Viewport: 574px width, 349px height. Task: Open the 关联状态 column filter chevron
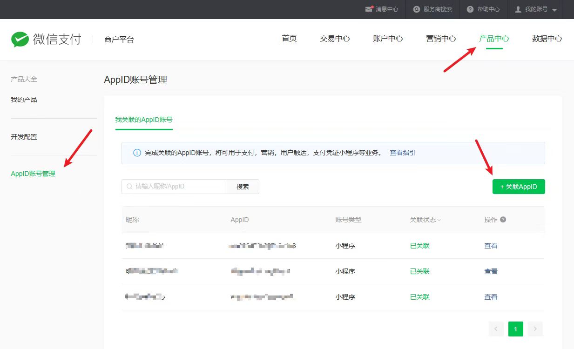click(x=439, y=220)
